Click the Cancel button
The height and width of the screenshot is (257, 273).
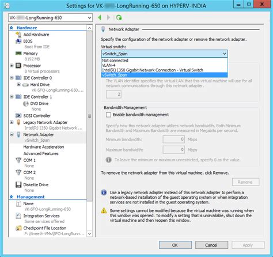211,245
